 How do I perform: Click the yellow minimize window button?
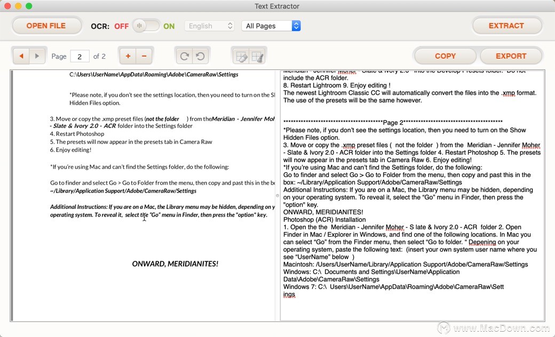[18, 6]
